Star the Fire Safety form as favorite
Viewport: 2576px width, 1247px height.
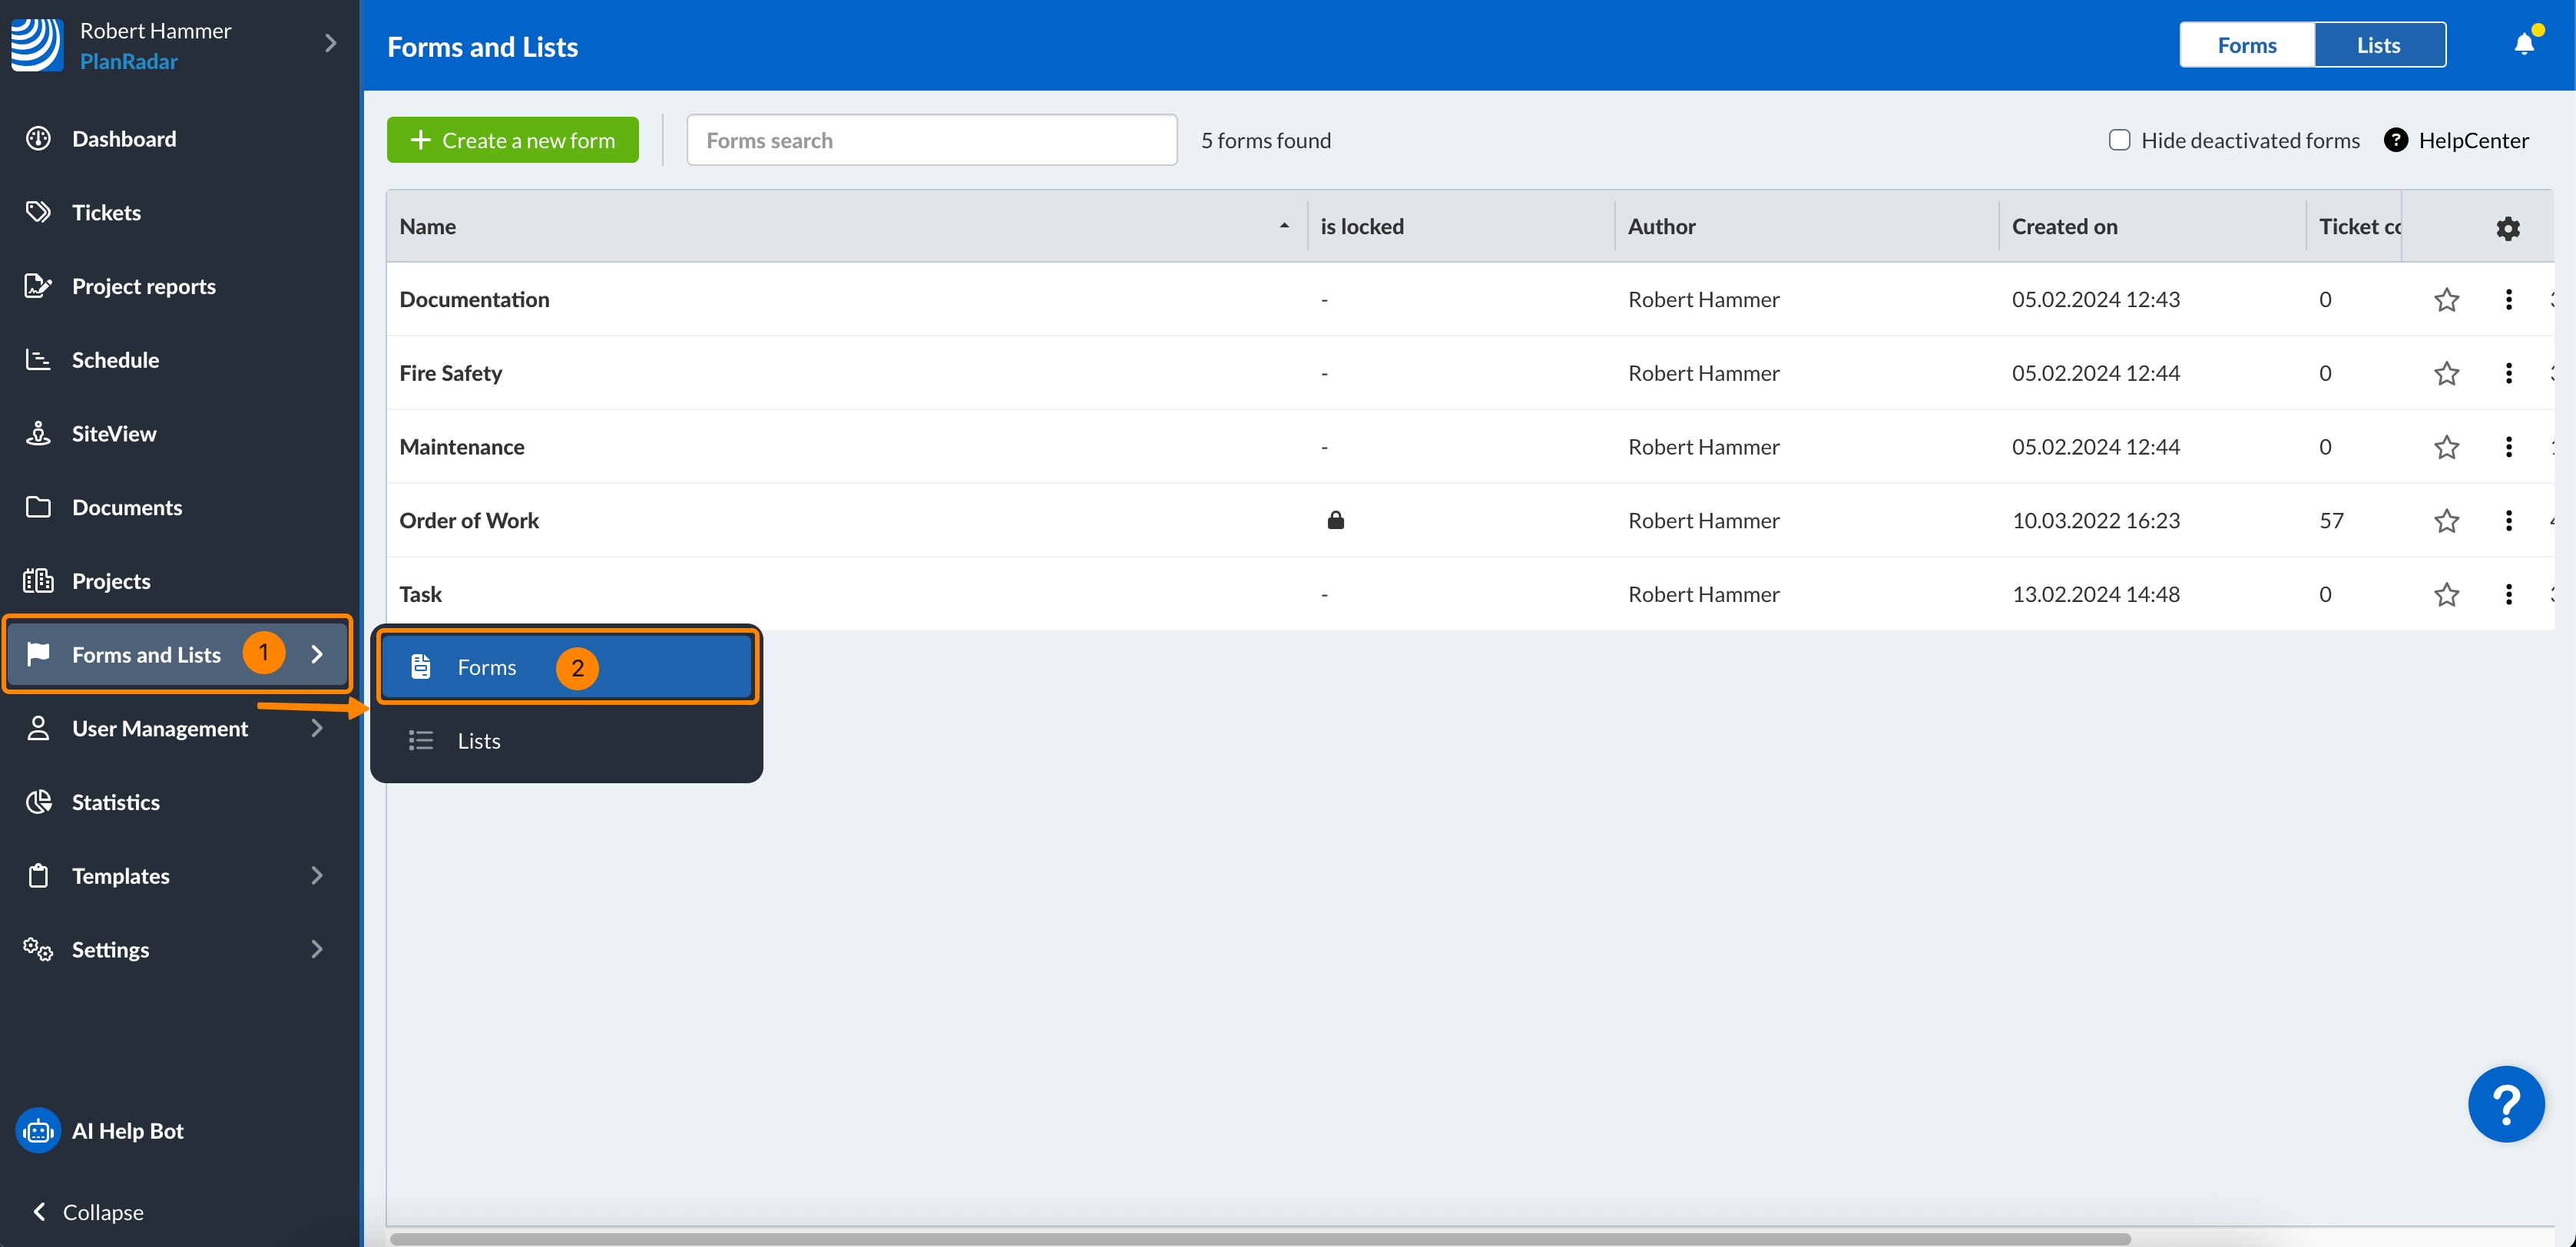coord(2447,373)
